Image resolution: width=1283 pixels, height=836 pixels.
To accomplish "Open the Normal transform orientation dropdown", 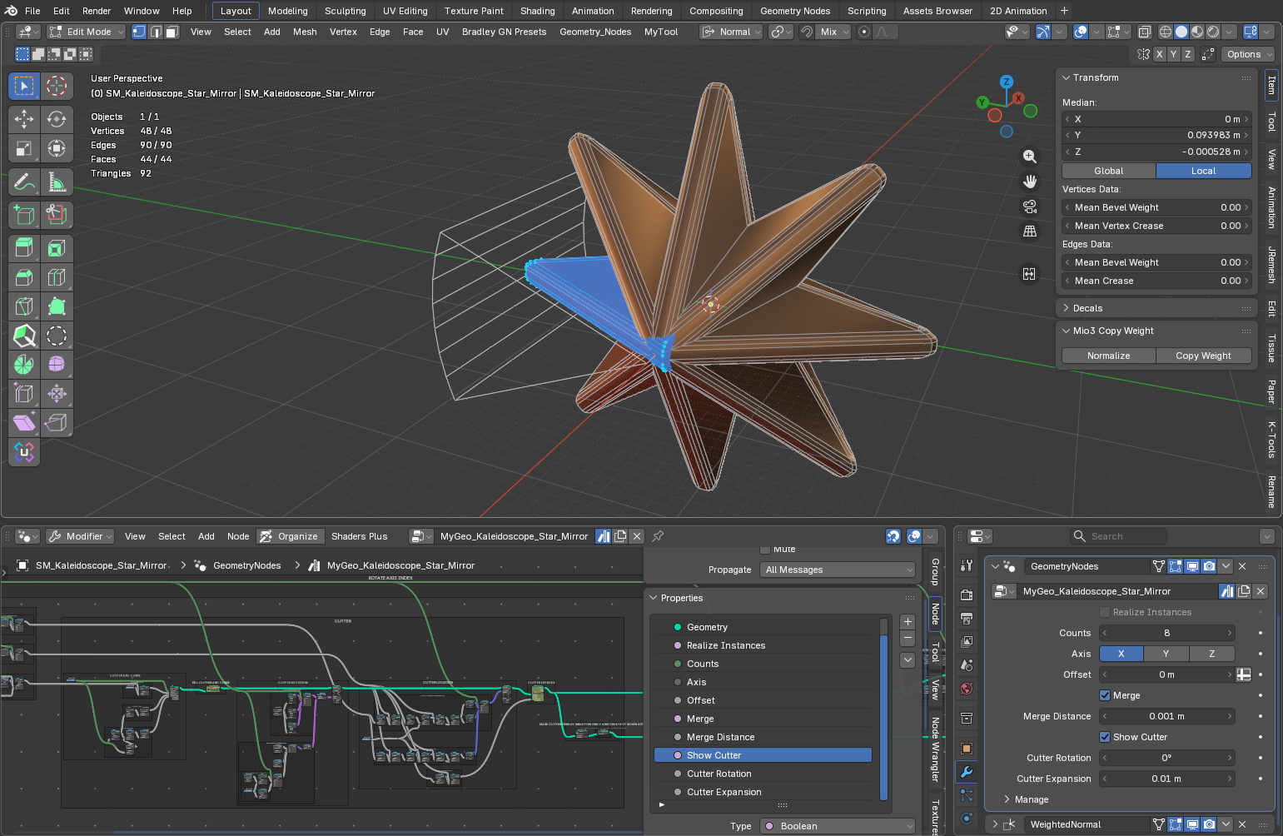I will pos(732,32).
